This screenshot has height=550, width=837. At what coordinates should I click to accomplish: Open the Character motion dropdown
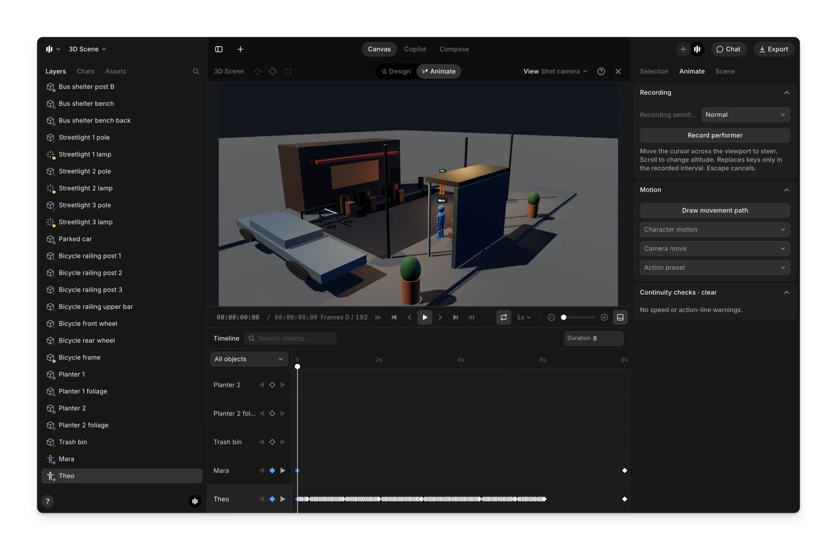click(x=715, y=230)
